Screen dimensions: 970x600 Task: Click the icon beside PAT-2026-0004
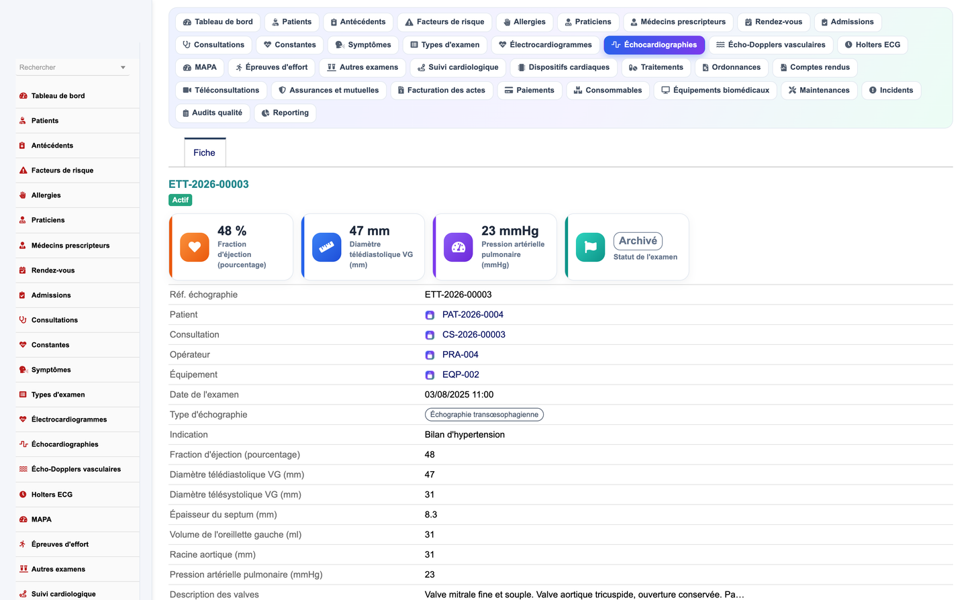pos(430,315)
